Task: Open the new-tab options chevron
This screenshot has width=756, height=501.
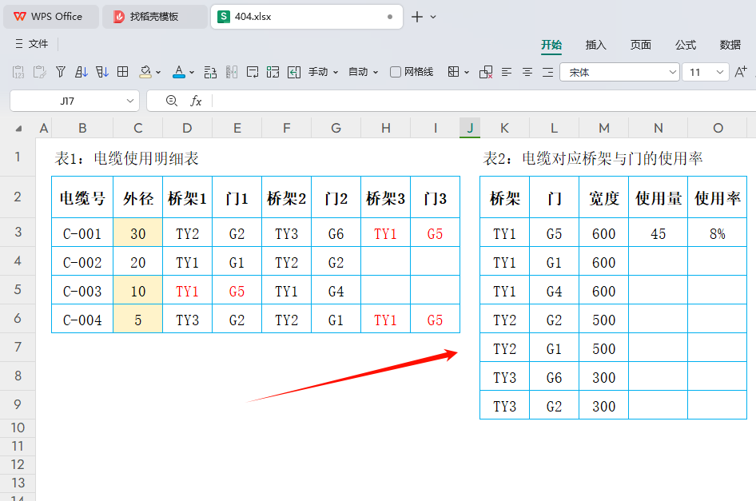Action: click(433, 17)
